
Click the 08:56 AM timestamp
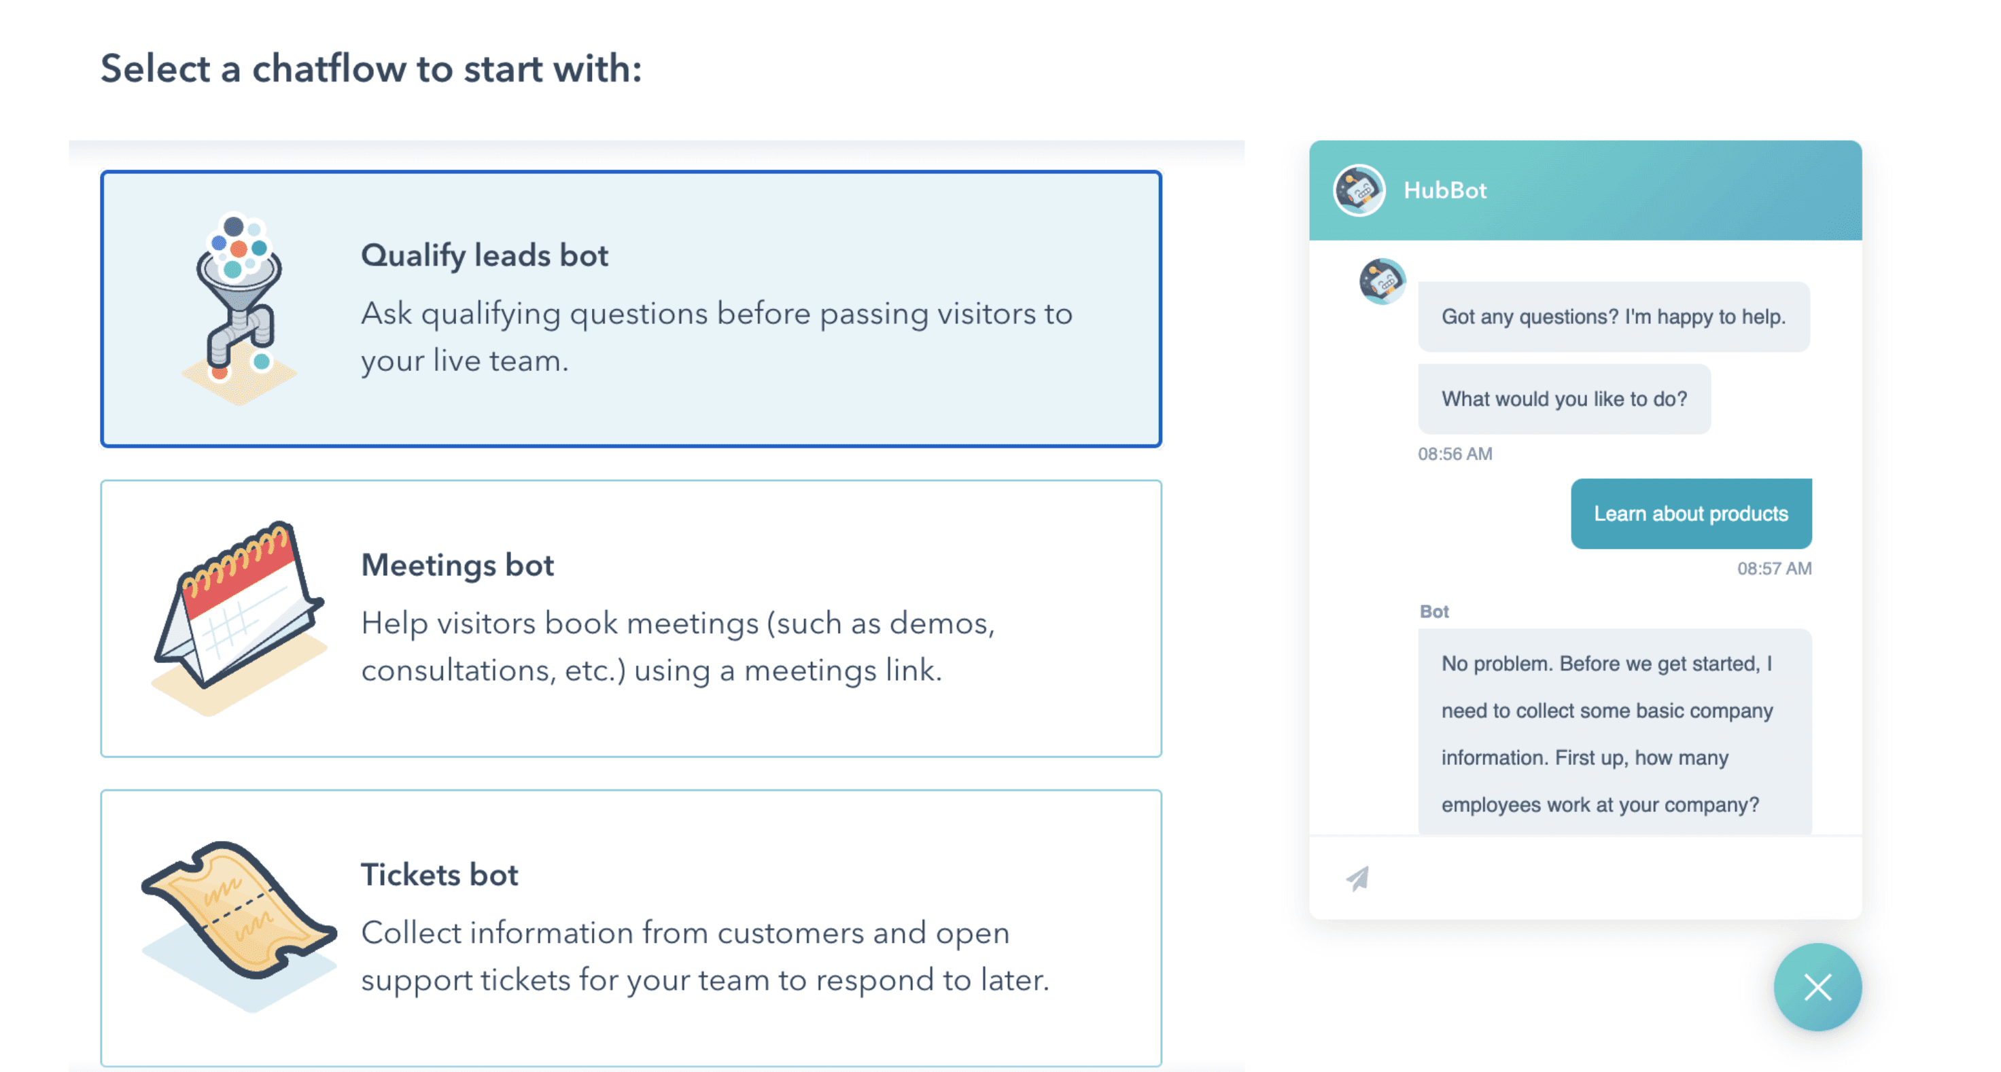[x=1454, y=454]
